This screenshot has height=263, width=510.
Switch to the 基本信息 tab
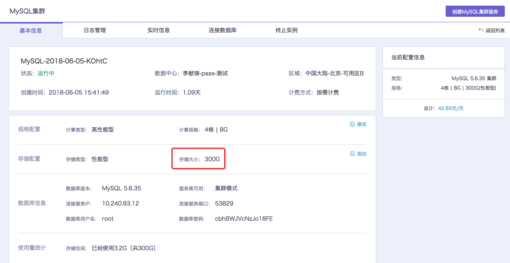pyautogui.click(x=31, y=30)
